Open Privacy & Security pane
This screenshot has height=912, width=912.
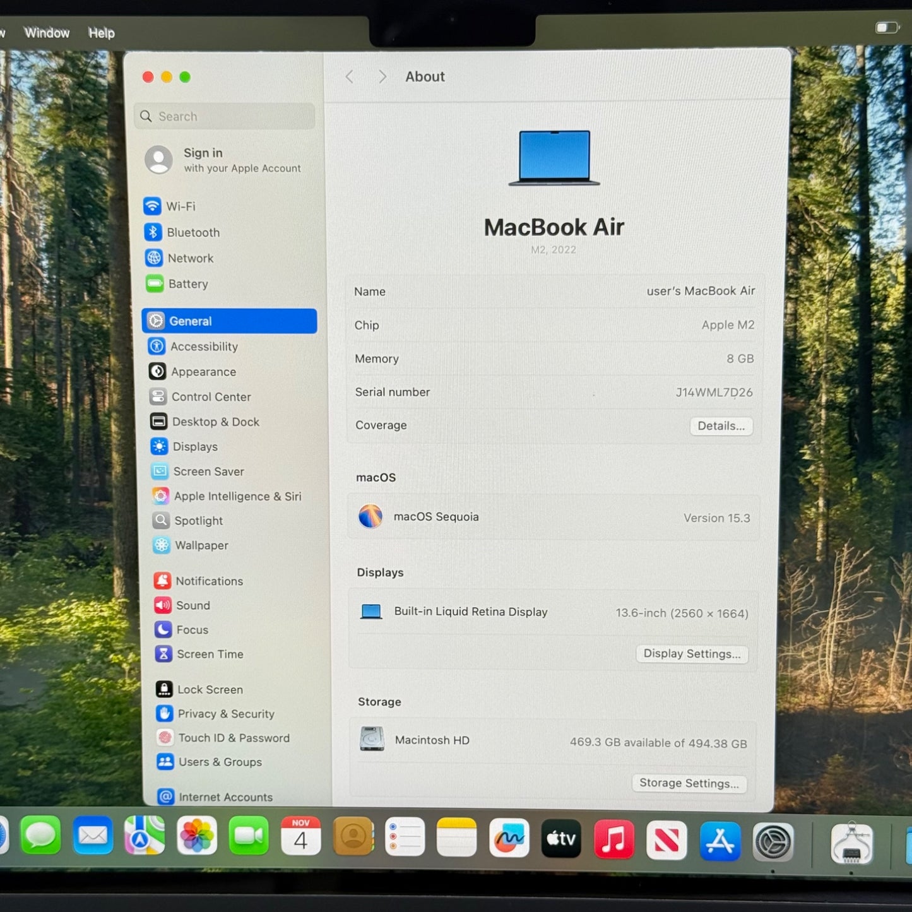(x=225, y=714)
